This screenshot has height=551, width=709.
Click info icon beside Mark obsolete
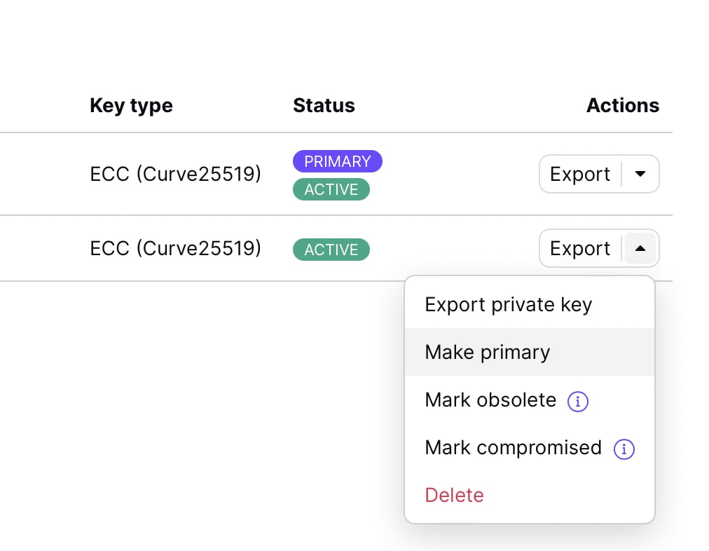tap(578, 402)
